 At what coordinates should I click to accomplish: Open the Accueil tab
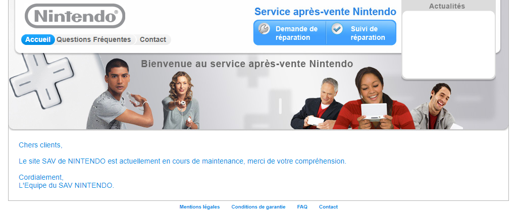point(38,39)
